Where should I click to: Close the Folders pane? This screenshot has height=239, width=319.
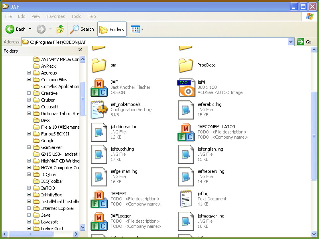tap(80, 50)
